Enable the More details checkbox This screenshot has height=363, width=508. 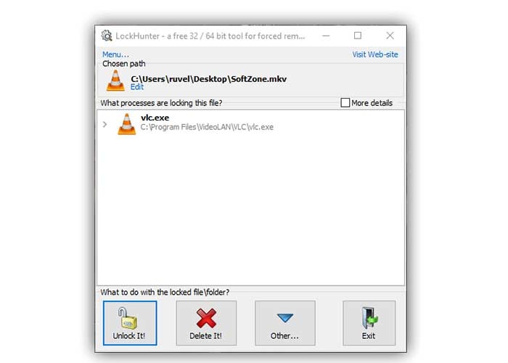click(x=345, y=103)
